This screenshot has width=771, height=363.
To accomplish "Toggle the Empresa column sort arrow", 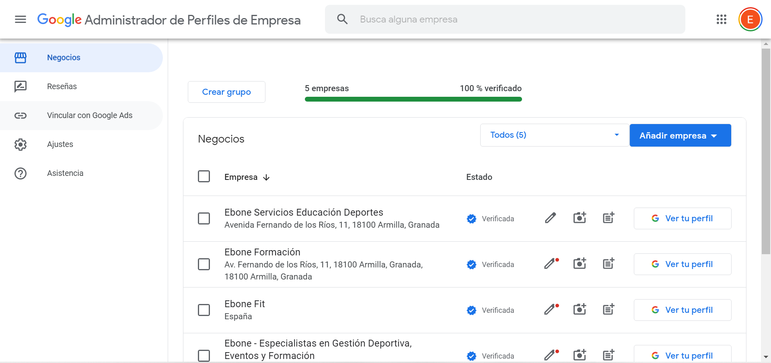I will point(267,177).
